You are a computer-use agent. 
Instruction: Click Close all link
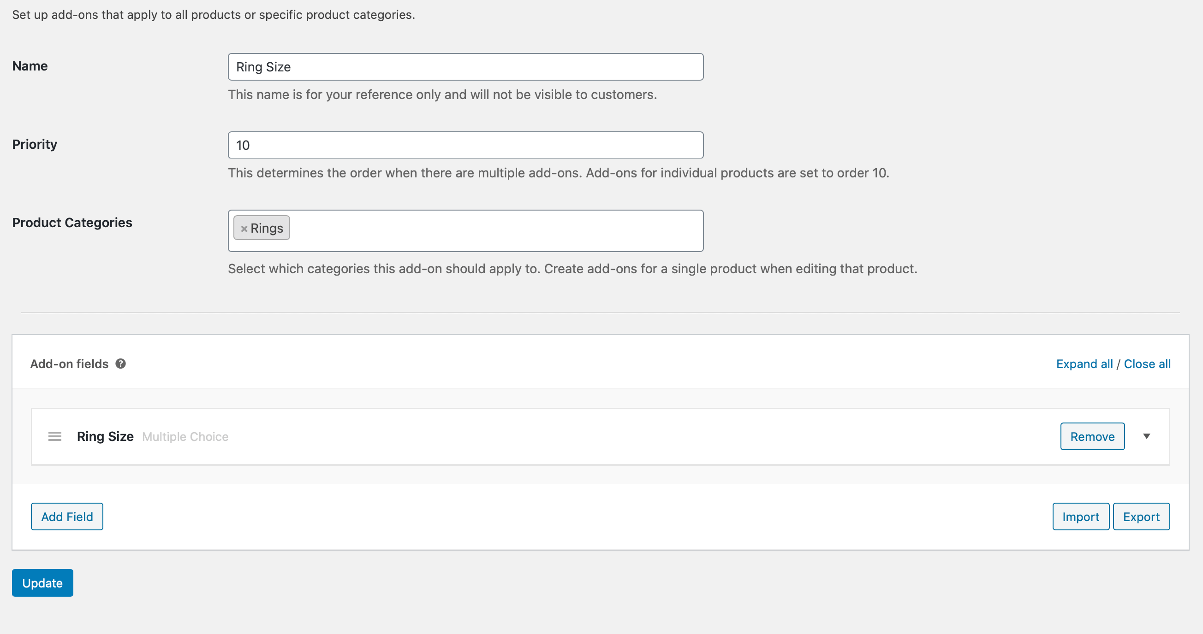tap(1147, 364)
